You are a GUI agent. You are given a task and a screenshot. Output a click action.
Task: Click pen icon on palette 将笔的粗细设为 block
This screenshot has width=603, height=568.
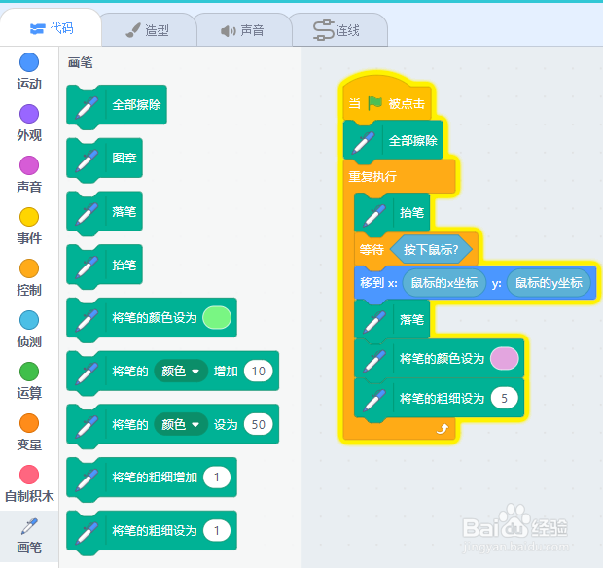[87, 532]
